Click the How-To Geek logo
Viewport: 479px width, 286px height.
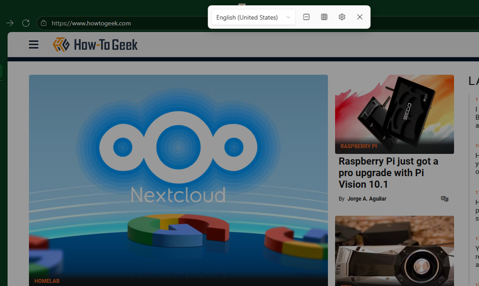tap(95, 45)
